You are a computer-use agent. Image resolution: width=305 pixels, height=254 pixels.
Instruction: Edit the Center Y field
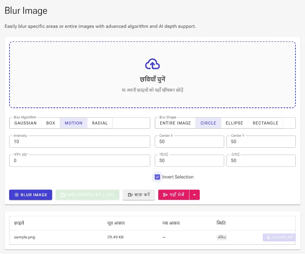tap(261, 142)
